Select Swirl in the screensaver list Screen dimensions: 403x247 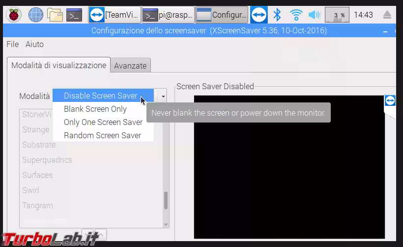[30, 190]
